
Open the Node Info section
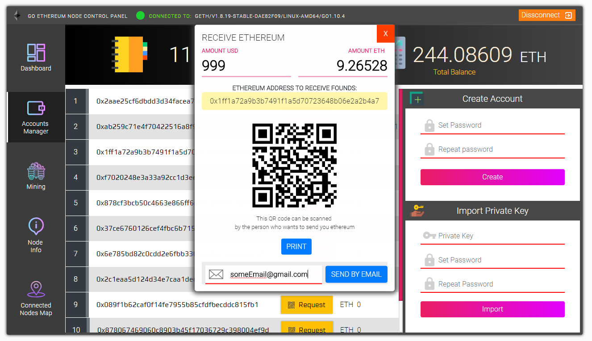pos(36,236)
